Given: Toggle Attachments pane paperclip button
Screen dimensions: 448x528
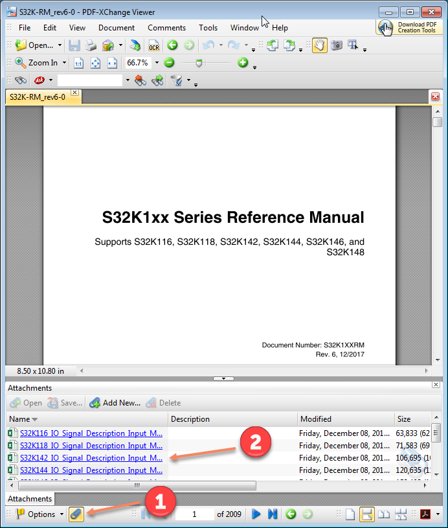Looking at the screenshot, I should pos(76,514).
